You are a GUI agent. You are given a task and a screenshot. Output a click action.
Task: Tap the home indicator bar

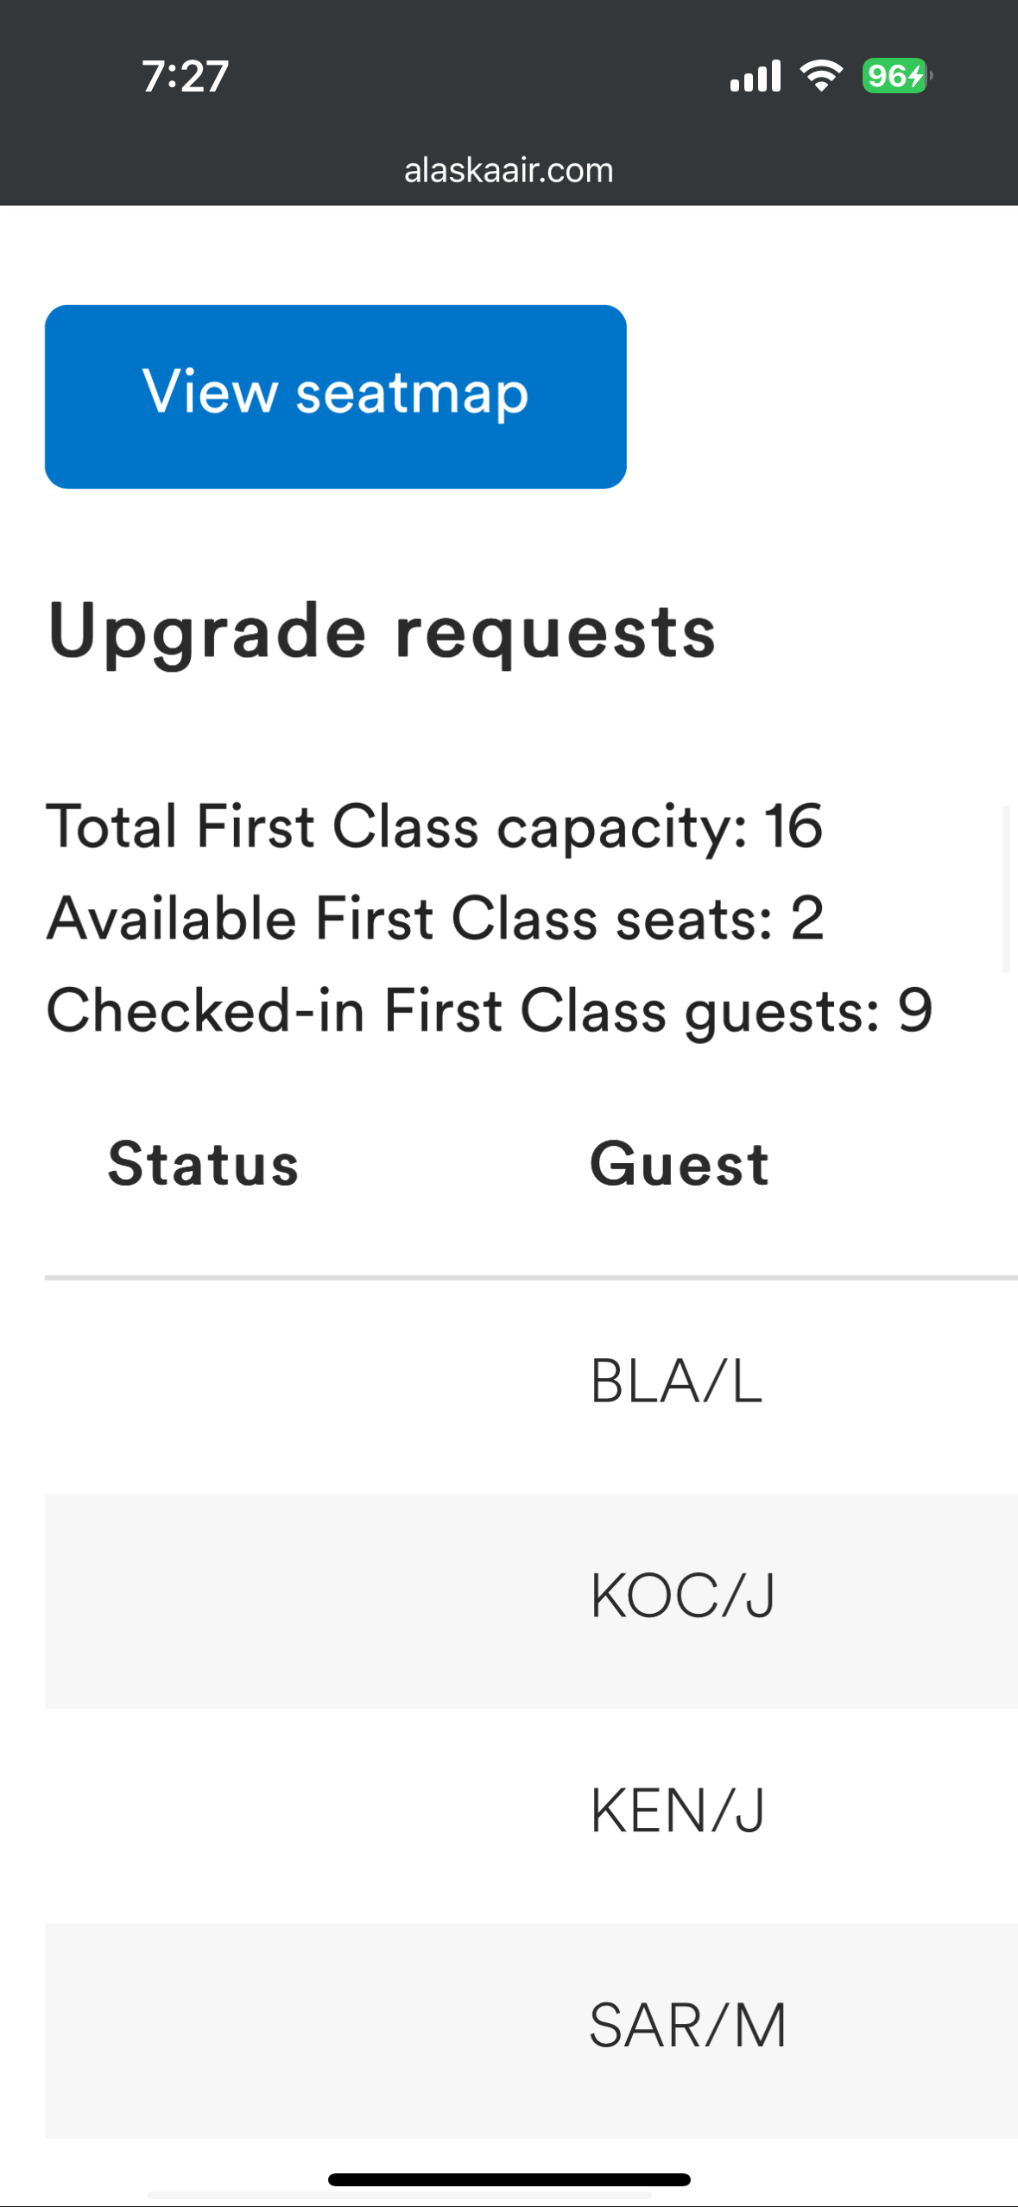(x=509, y=2179)
